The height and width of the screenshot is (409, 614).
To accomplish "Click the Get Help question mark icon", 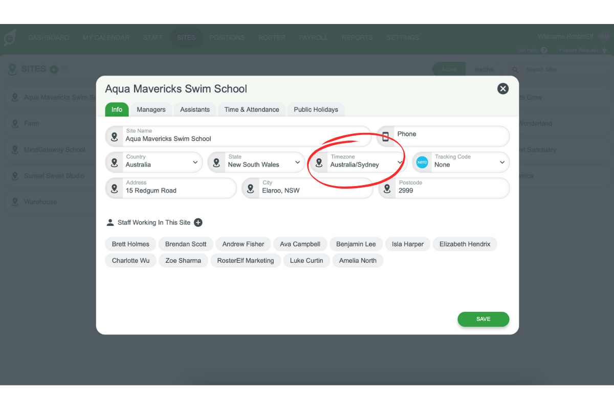I will point(543,50).
